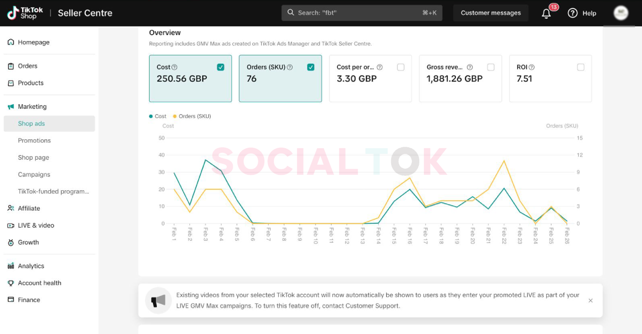Click the ROI info tooltip icon
642x334 pixels.
tap(532, 67)
